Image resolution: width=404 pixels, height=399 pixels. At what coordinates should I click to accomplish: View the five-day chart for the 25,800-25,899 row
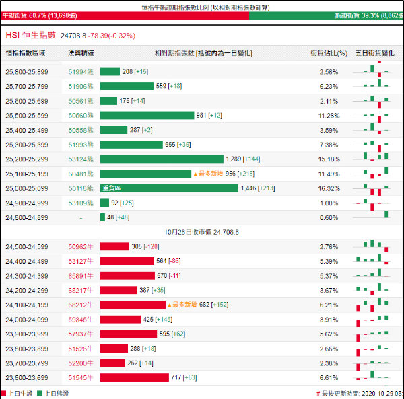point(372,72)
